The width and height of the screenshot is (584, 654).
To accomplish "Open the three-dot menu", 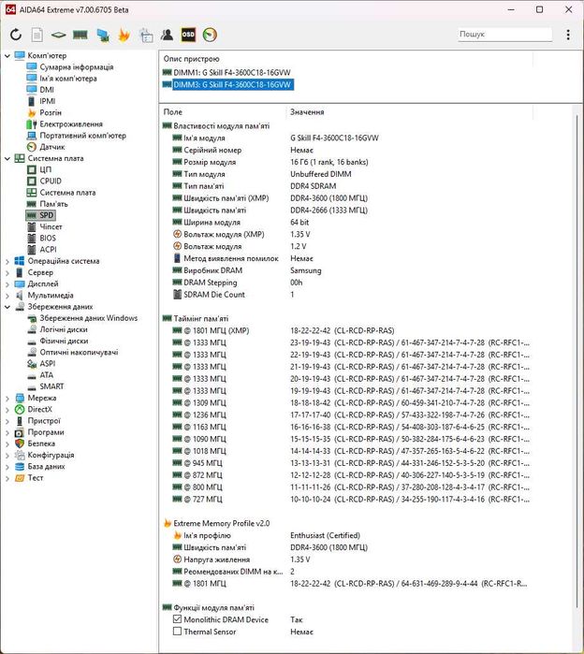I will [x=568, y=35].
